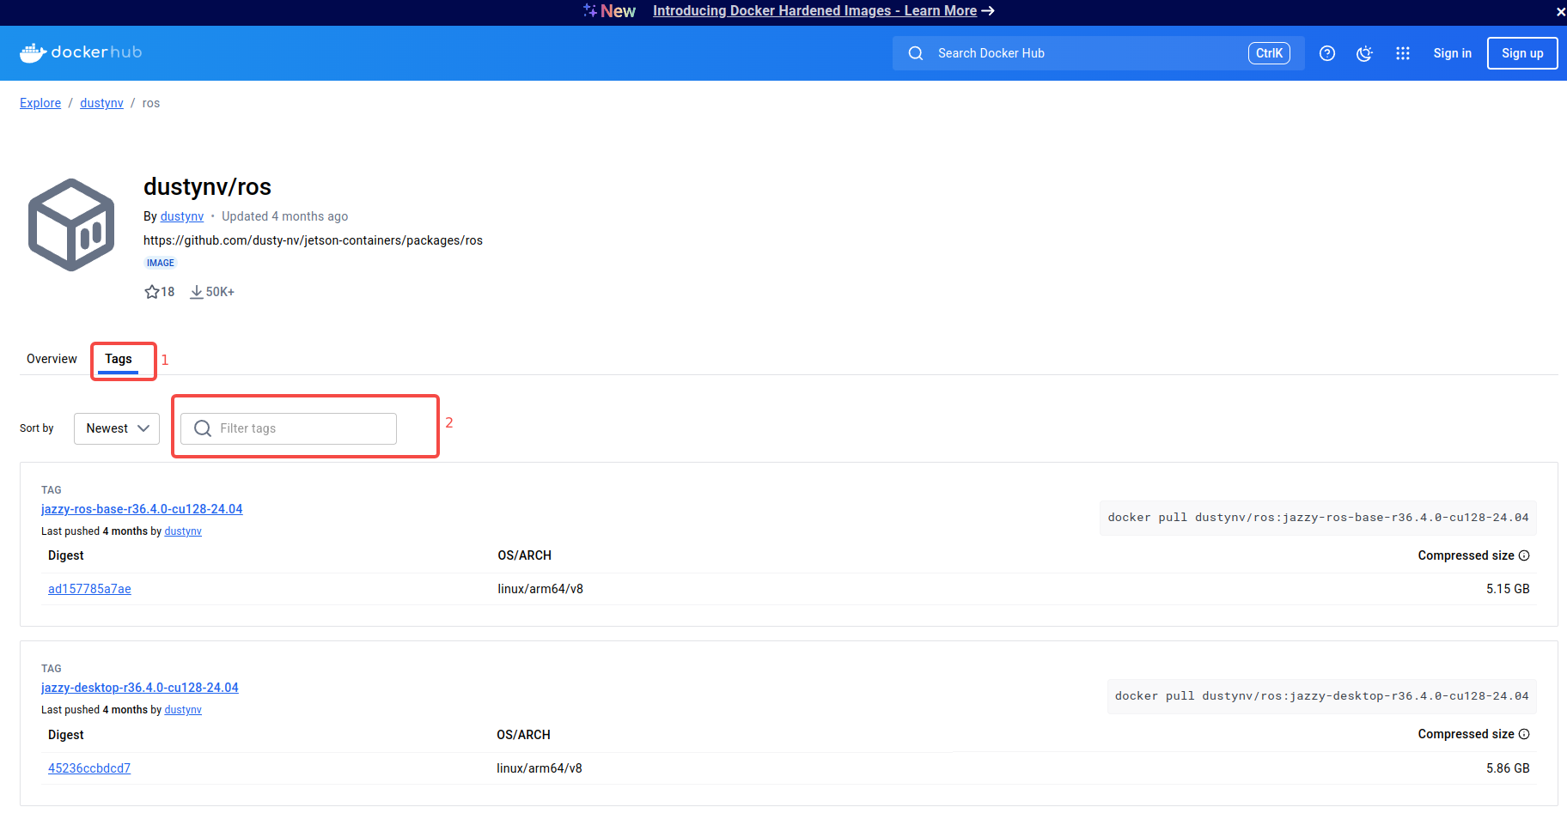The height and width of the screenshot is (819, 1567).
Task: Switch to the Tags tab
Action: (x=119, y=359)
